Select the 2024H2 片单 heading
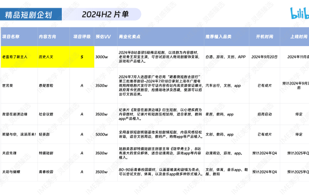 tap(105, 15)
